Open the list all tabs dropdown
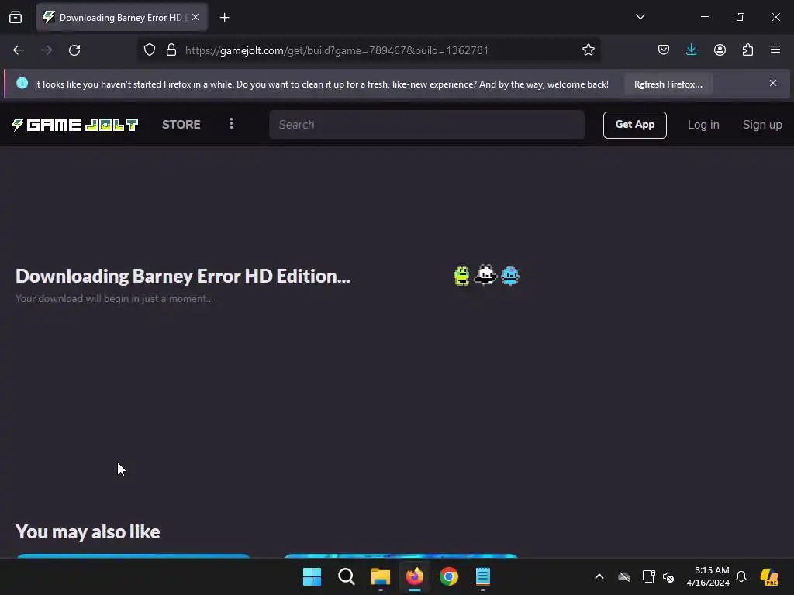The image size is (794, 595). click(x=640, y=17)
